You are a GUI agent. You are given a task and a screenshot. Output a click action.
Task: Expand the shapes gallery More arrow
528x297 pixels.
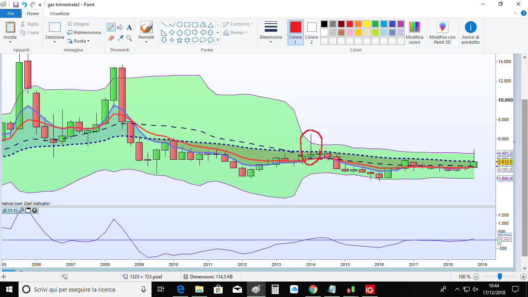point(218,40)
